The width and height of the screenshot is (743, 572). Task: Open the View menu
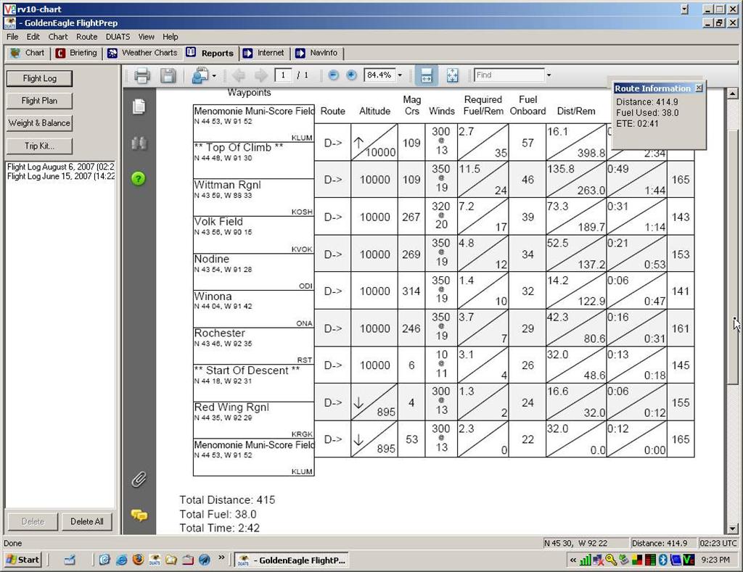[x=146, y=36]
